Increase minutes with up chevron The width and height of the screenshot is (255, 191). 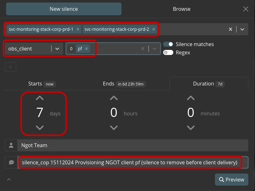click(x=191, y=98)
